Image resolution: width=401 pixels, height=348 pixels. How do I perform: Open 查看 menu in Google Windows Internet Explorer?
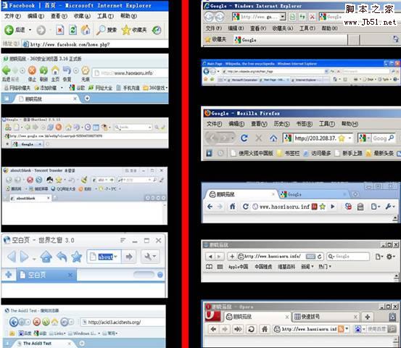coord(258,28)
